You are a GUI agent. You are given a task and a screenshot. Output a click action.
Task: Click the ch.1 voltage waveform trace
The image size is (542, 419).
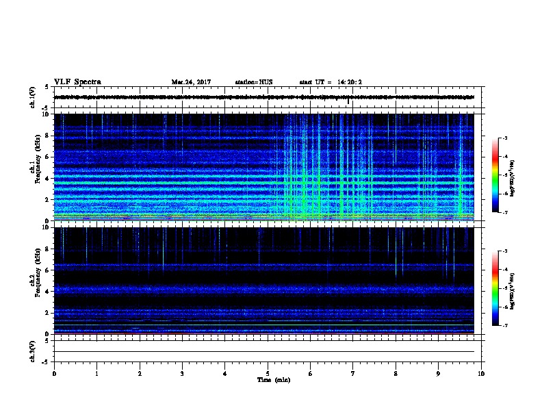[x=264, y=97]
